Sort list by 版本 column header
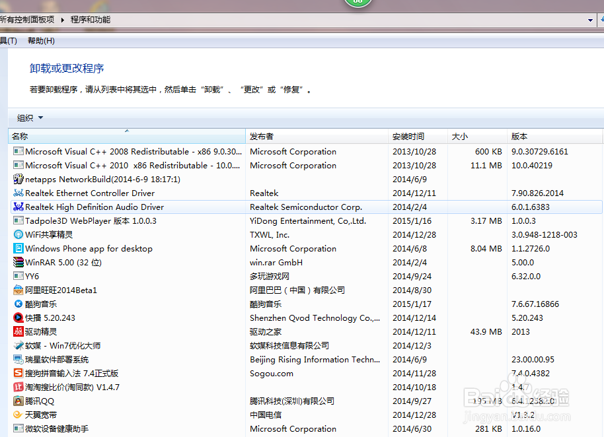 [x=554, y=136]
